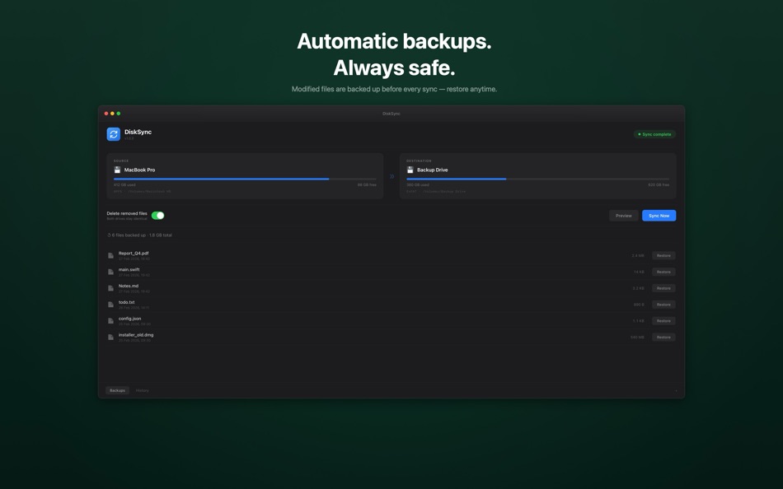Click the DiskSync app name heading
The height and width of the screenshot is (489, 783).
point(138,132)
